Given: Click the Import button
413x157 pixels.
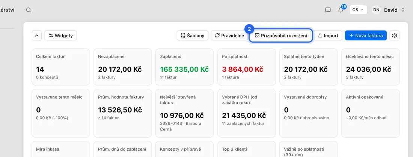Looking at the screenshot, I should 328,36.
